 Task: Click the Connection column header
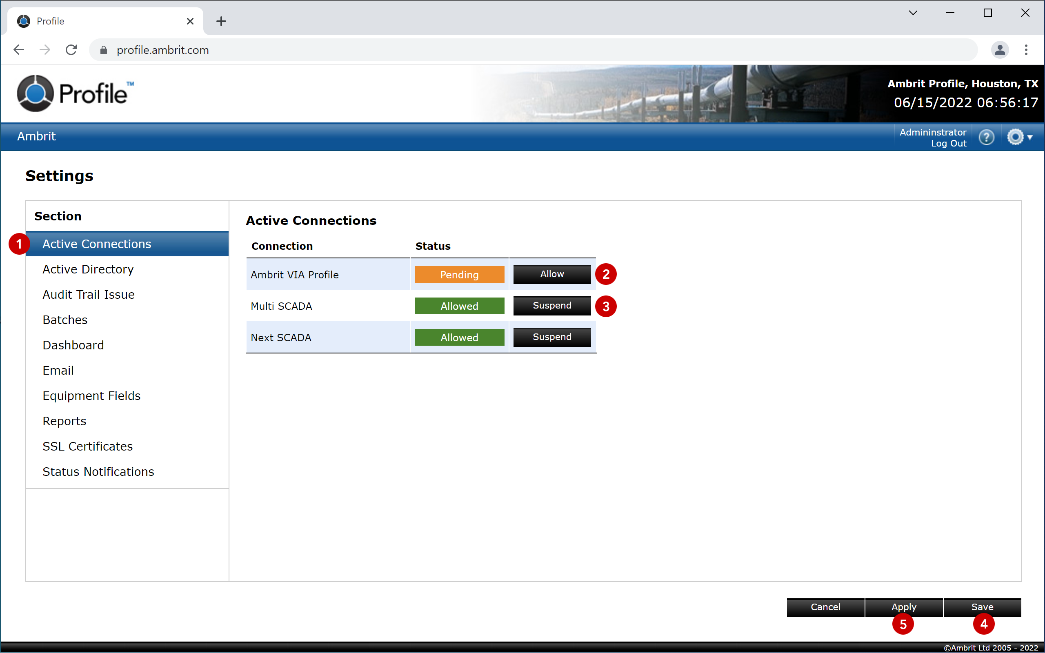click(x=282, y=246)
